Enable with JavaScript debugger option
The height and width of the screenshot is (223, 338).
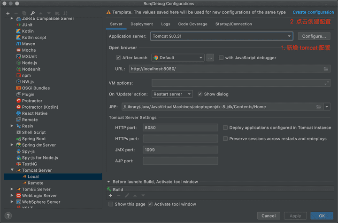pos(222,58)
